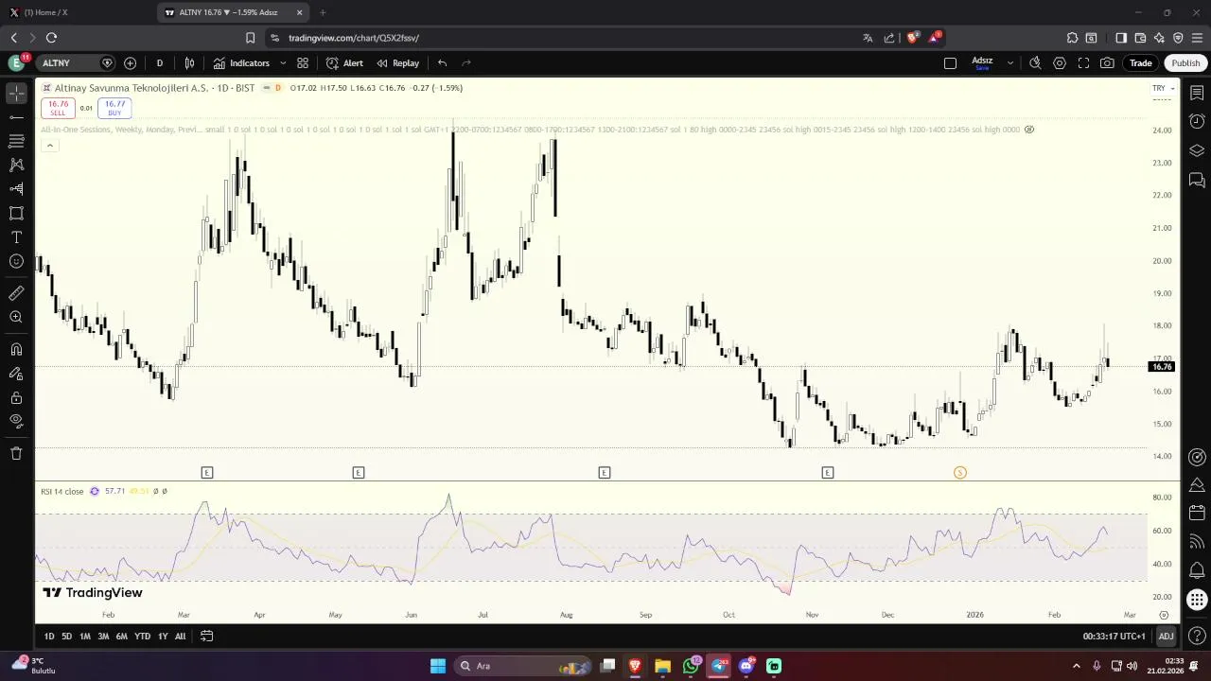Open chart settings hexagon icon
1211x681 pixels.
click(x=1060, y=63)
